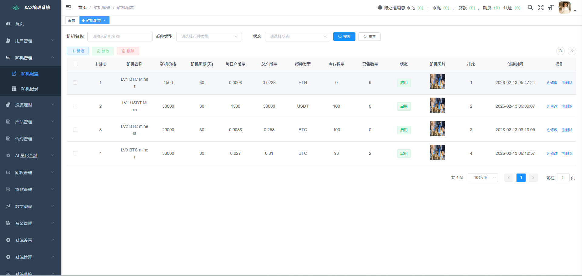Select 矿机配置 submenu item

click(30, 73)
